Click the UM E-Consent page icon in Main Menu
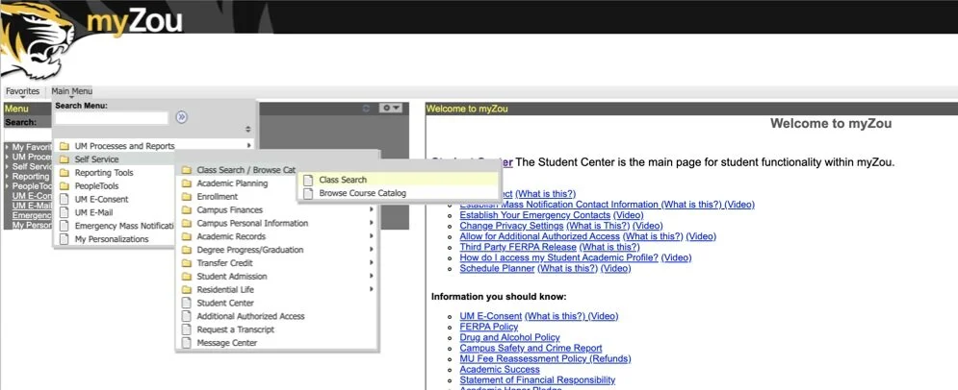The height and width of the screenshot is (390, 958). coord(65,199)
